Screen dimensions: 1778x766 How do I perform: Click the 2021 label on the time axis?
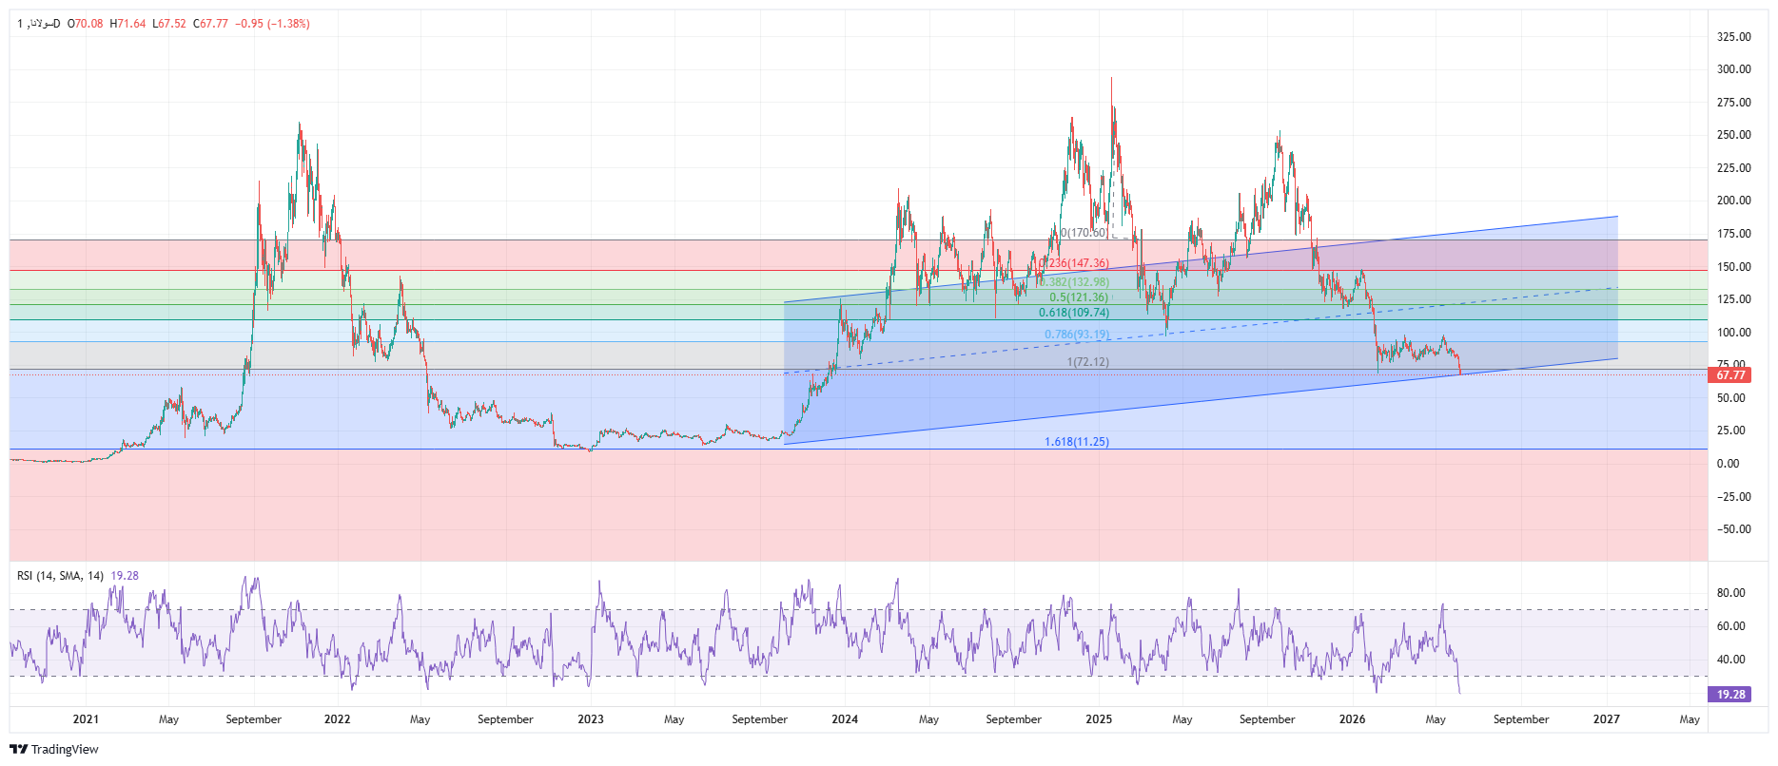[x=86, y=719]
